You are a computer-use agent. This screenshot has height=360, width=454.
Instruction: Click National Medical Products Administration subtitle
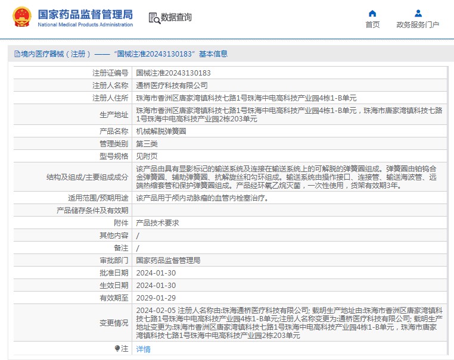[85, 25]
